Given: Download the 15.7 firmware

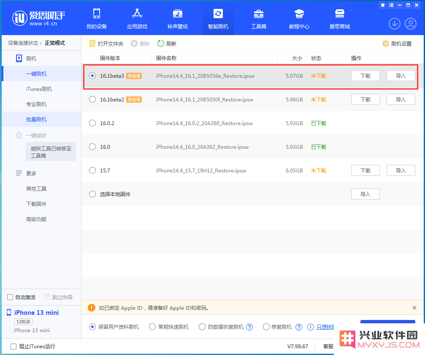Looking at the screenshot, I should tap(365, 170).
